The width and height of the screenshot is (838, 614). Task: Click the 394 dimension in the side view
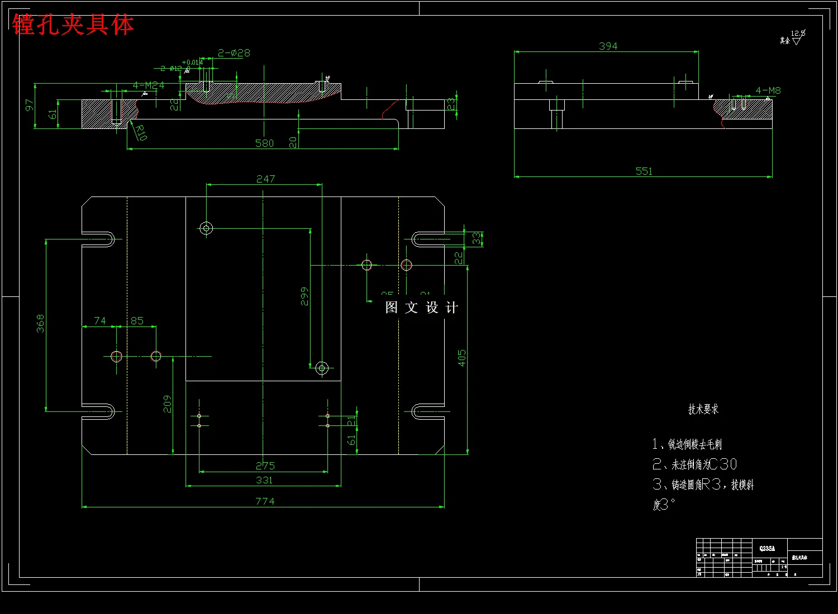pos(608,46)
